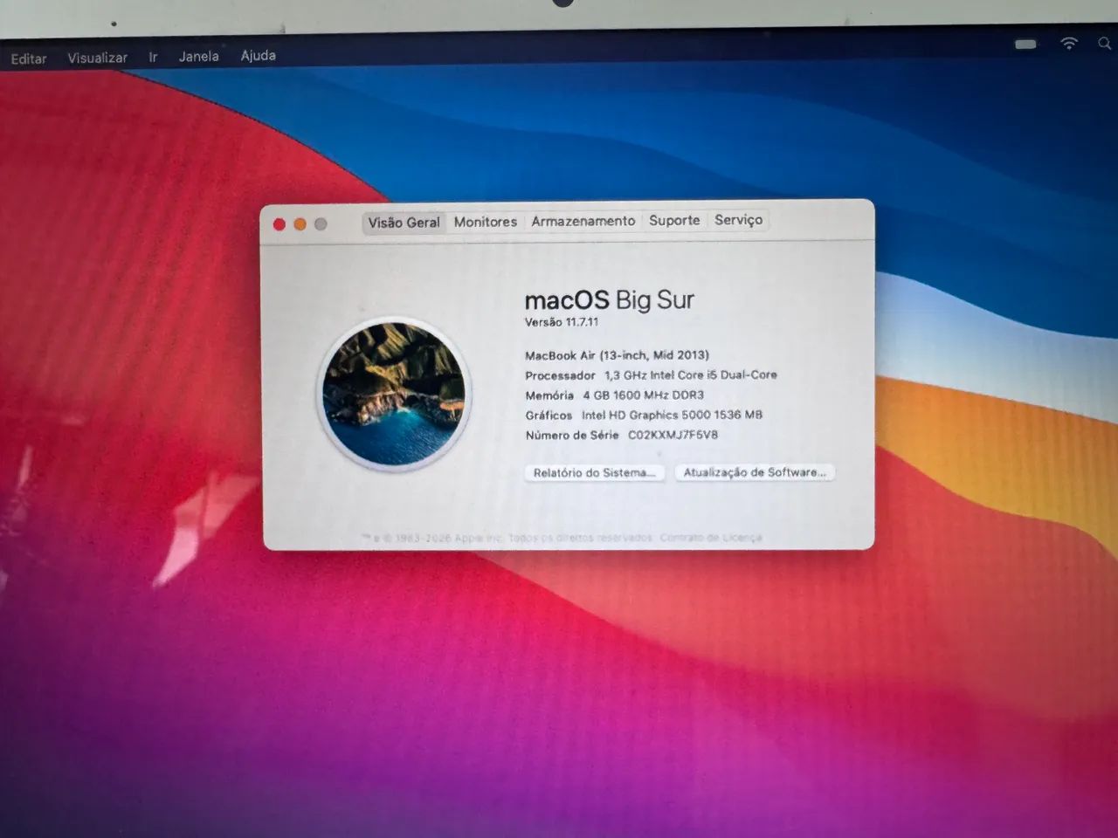Screen dimensions: 1118x838
Task: Click the Relatório do Sistema button
Action: tap(594, 473)
